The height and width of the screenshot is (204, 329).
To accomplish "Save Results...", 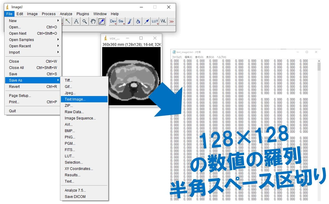I will click(84, 175).
